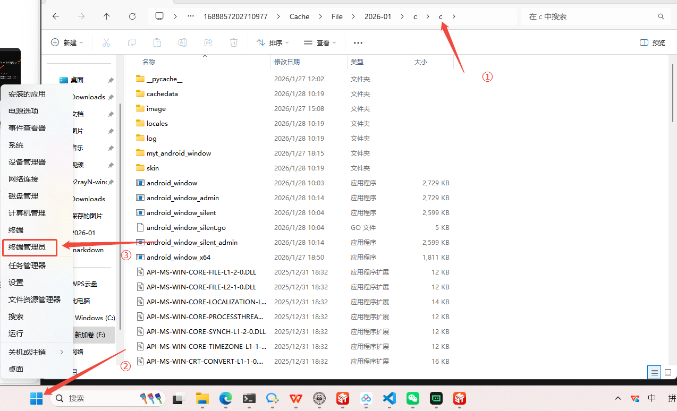
Task: Open Visual Studio Code from taskbar
Action: 390,398
